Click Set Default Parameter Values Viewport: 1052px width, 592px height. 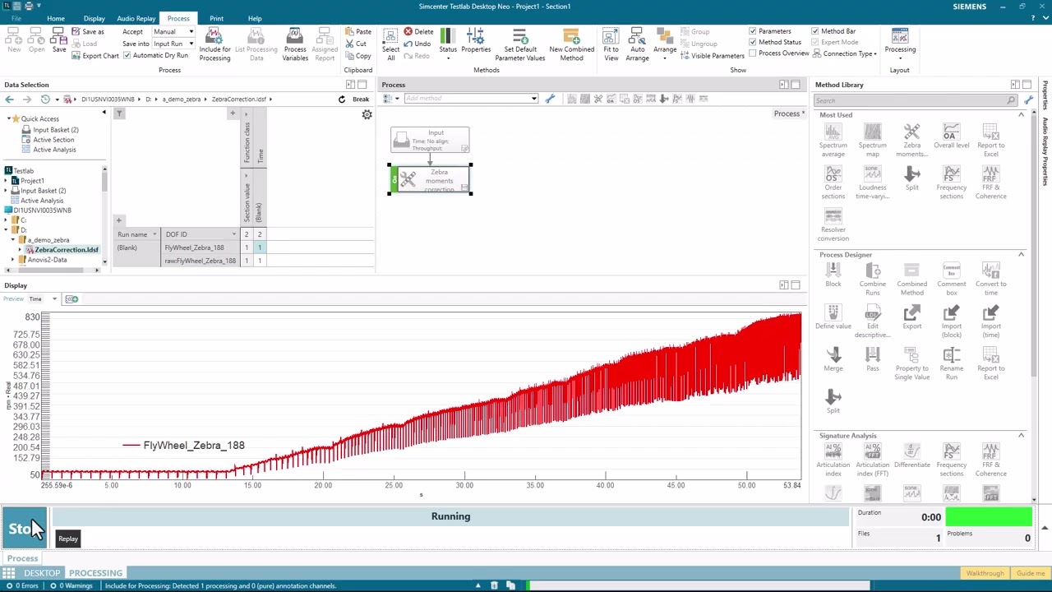(519, 44)
